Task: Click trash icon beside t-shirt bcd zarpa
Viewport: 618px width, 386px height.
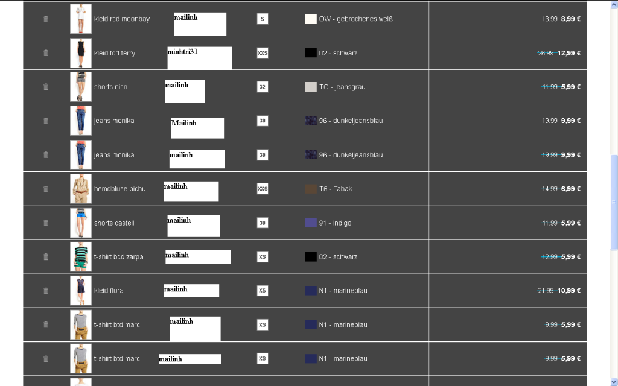Action: coord(46,257)
